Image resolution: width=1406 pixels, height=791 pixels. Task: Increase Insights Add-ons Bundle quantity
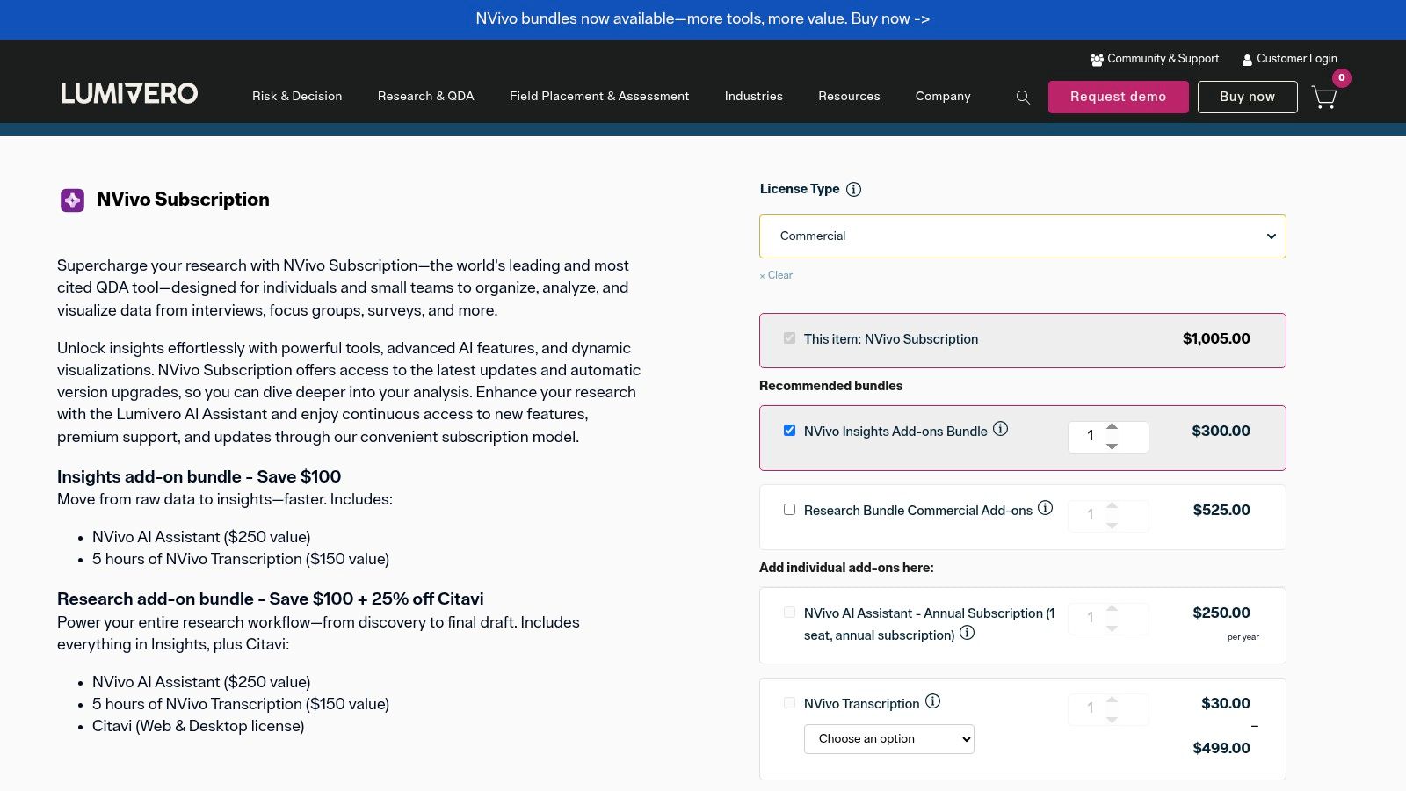1112,426
